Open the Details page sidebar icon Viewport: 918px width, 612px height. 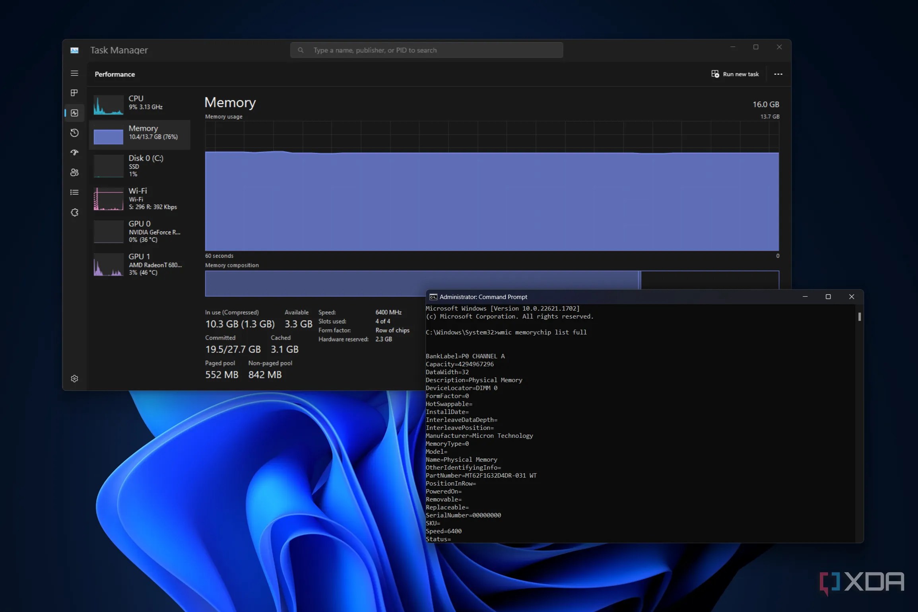74,192
